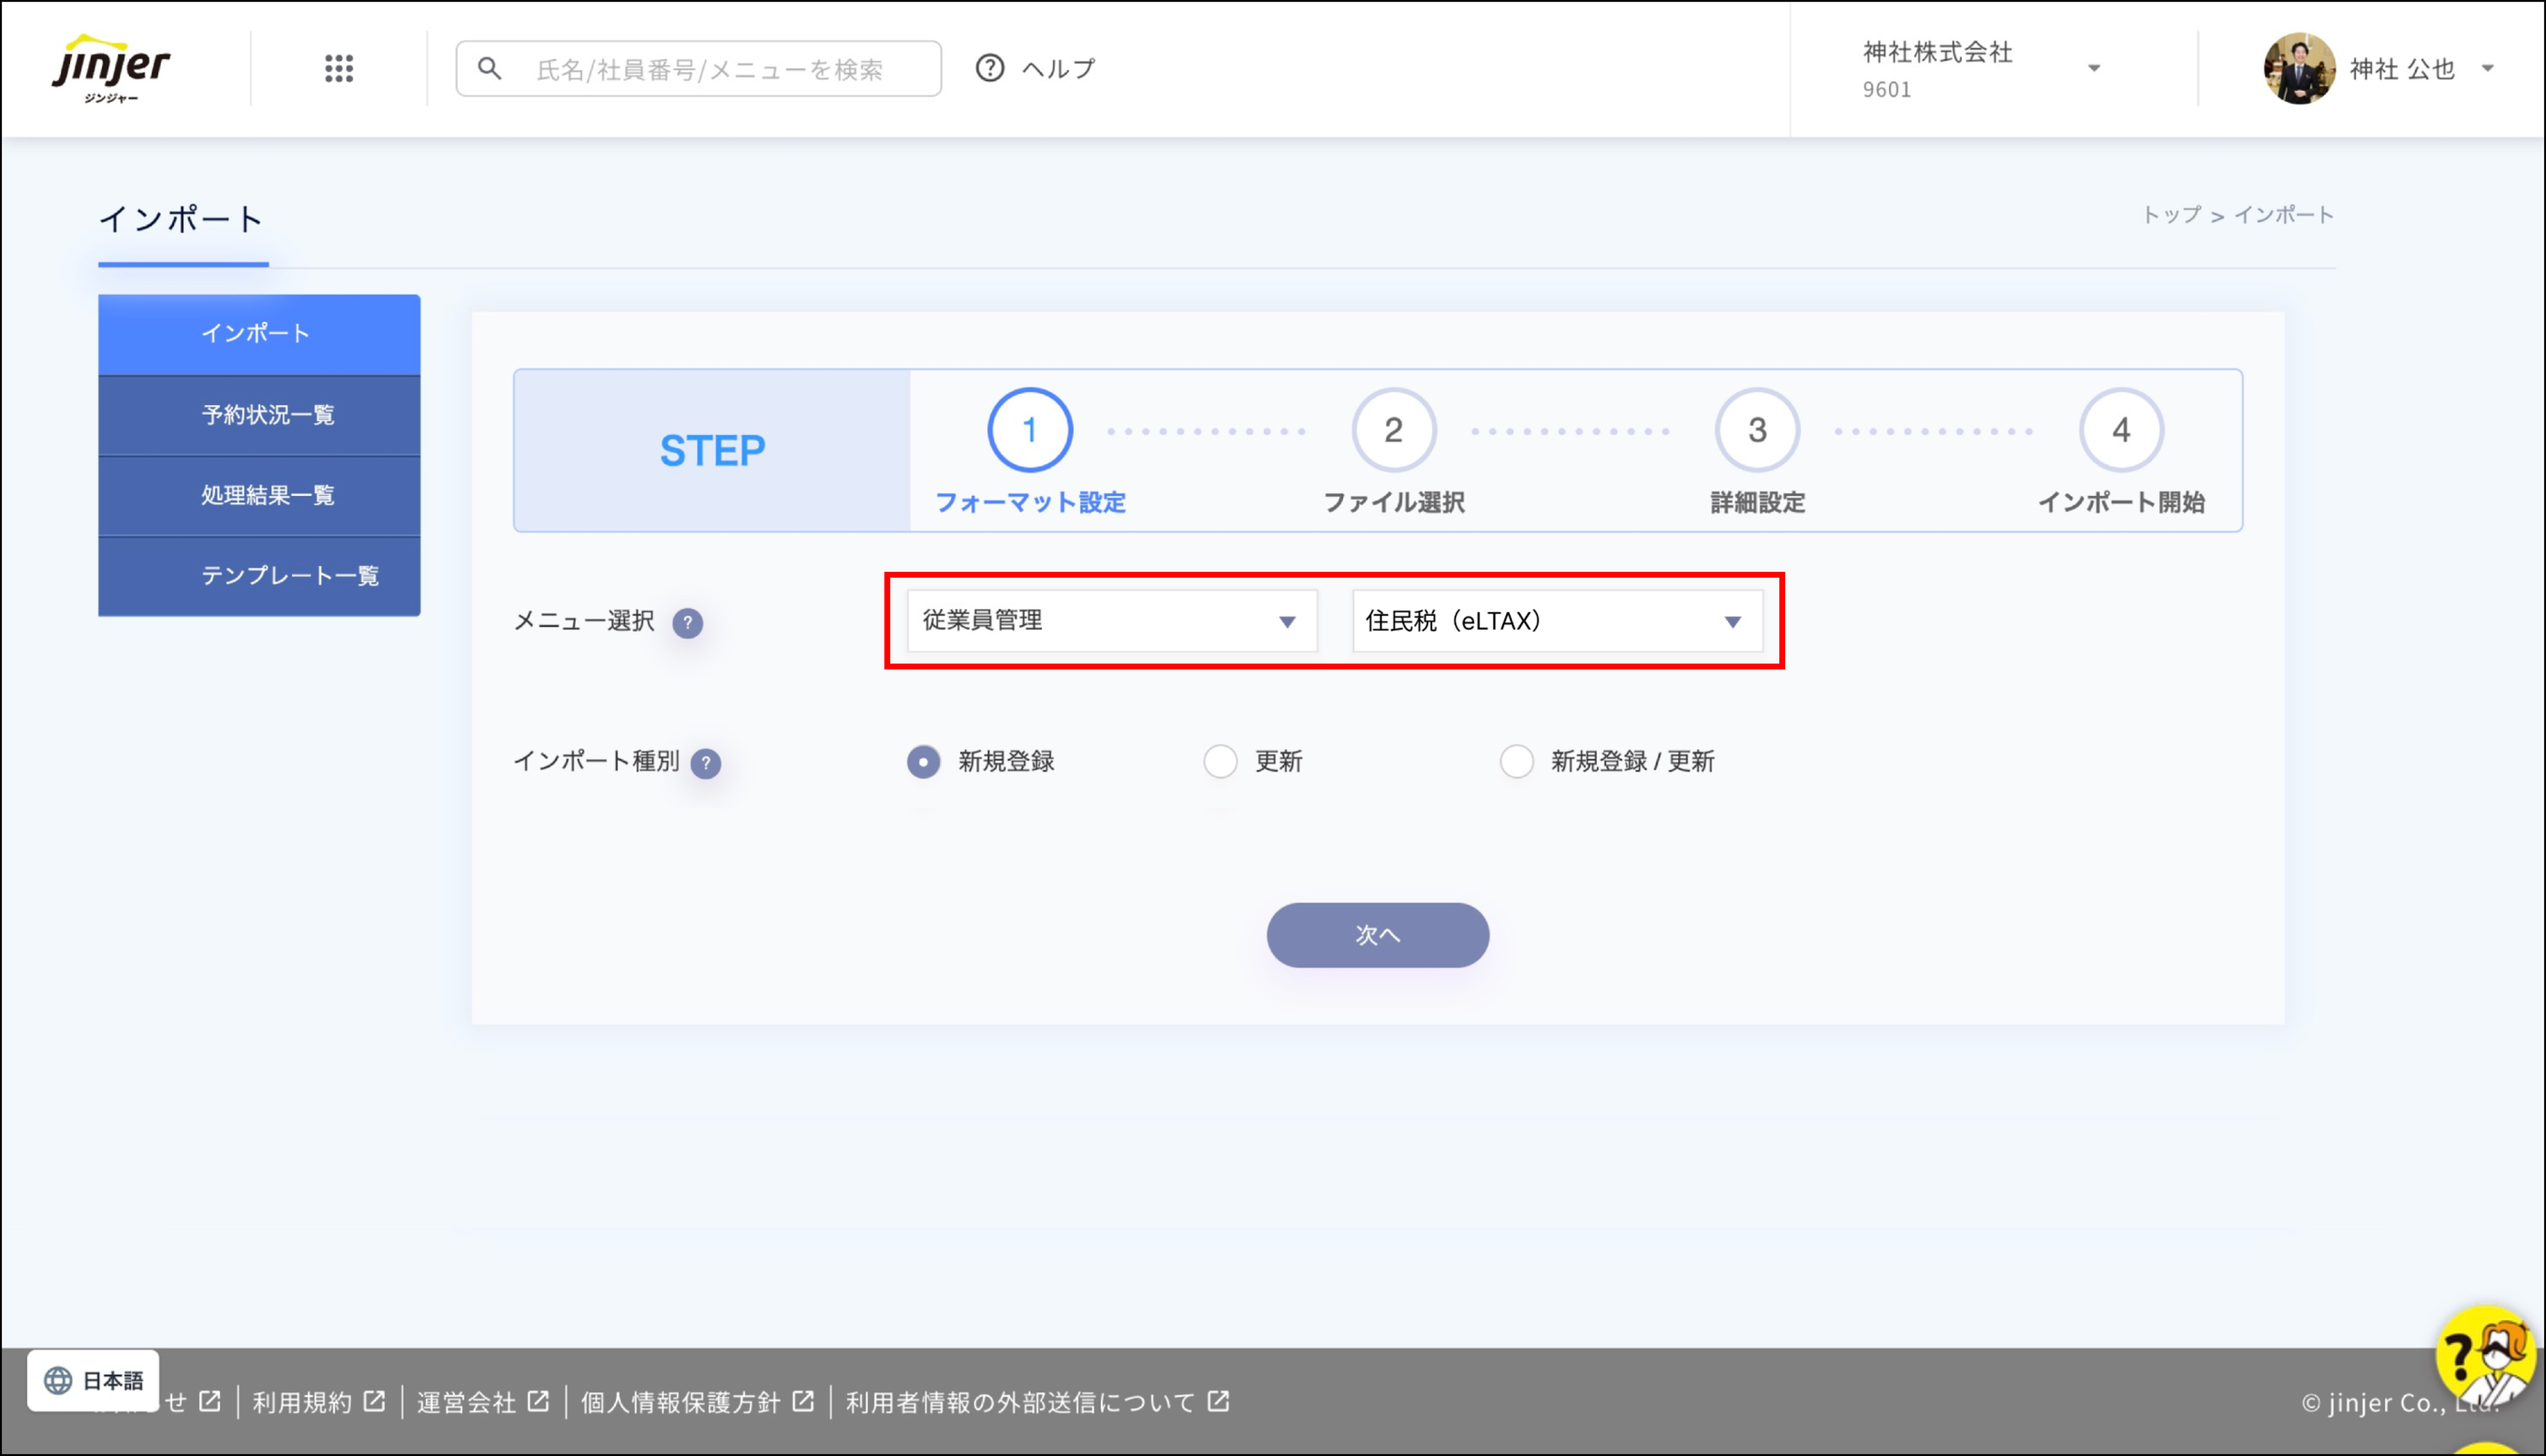Click the インポート page title tab
This screenshot has height=1456, width=2546.
[182, 219]
